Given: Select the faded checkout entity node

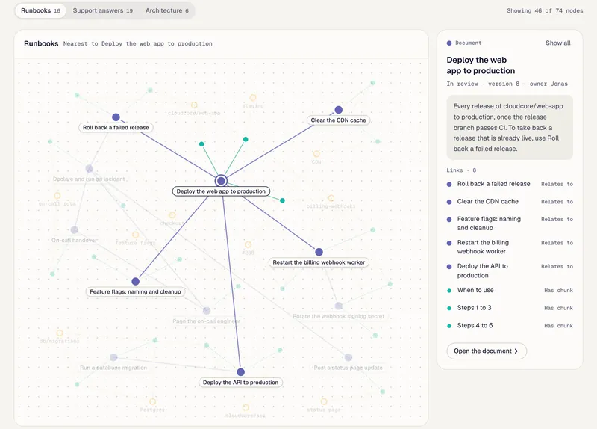Looking at the screenshot, I should (x=172, y=215).
